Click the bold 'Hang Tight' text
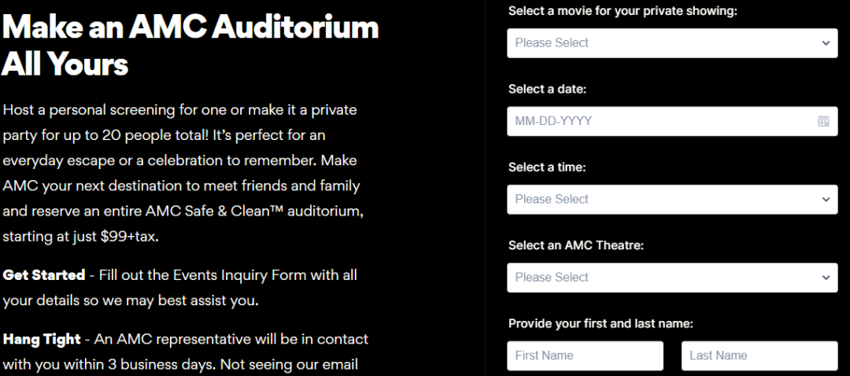Viewport: 850px width, 376px height. click(42, 339)
